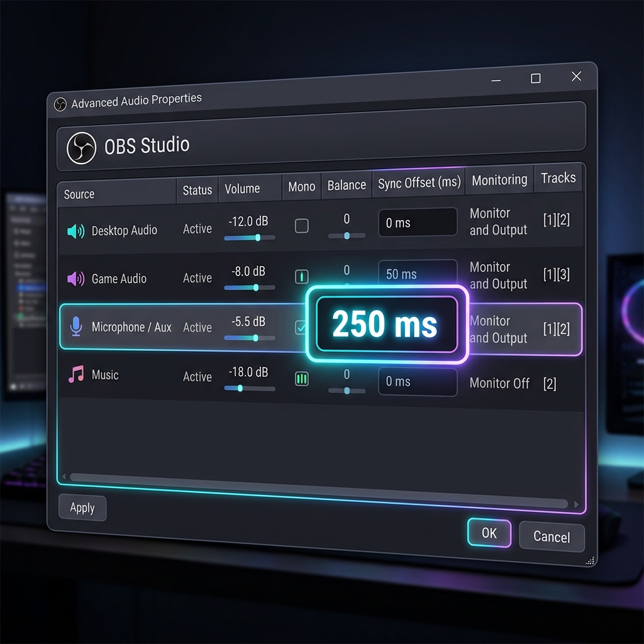Click Active status for Music

point(197,377)
